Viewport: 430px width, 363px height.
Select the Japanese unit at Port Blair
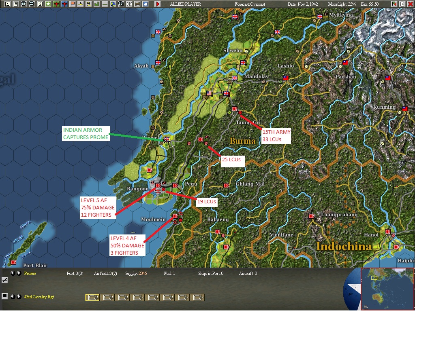pyautogui.click(x=13, y=262)
